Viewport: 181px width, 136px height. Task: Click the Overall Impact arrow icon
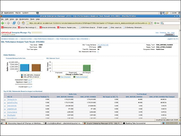[x=31, y=87]
